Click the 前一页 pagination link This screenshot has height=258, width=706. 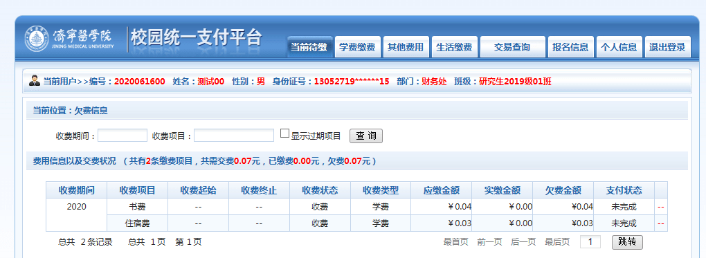489,242
